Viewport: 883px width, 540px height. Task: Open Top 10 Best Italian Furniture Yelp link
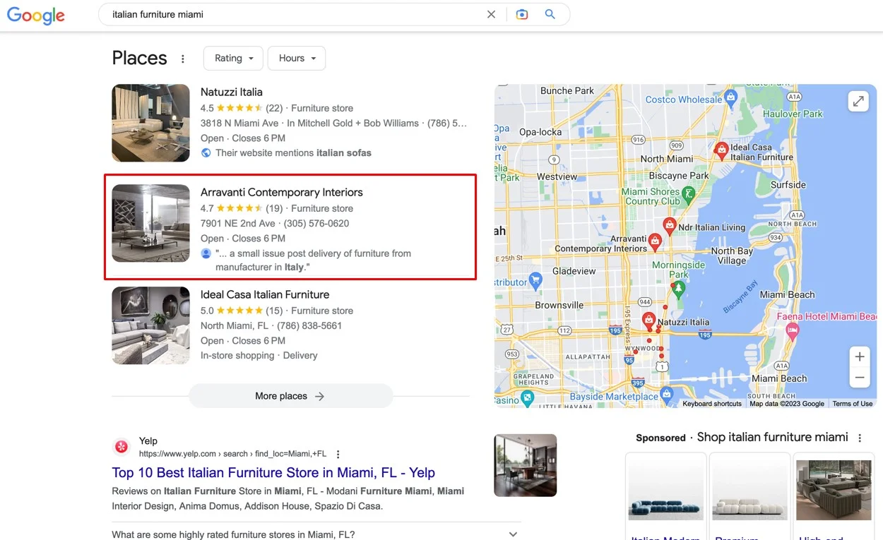tap(273, 473)
